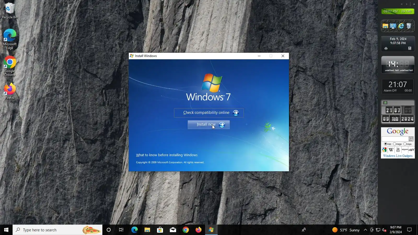This screenshot has width=418, height=235.
Task: Switch to the Amazon tab in search gadget
Action: point(405,150)
